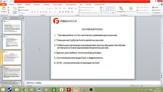
Task: Open the View (Вид) ribbon tab
Action: click(81, 4)
